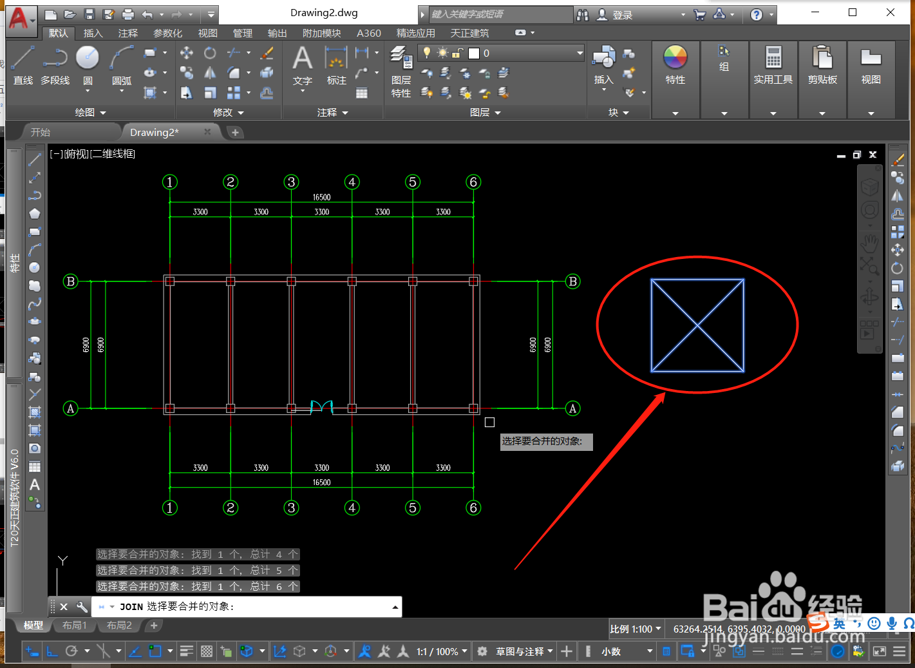915x668 pixels.
Task: Switch to the Manage (管理) ribbon tab
Action: (x=242, y=33)
